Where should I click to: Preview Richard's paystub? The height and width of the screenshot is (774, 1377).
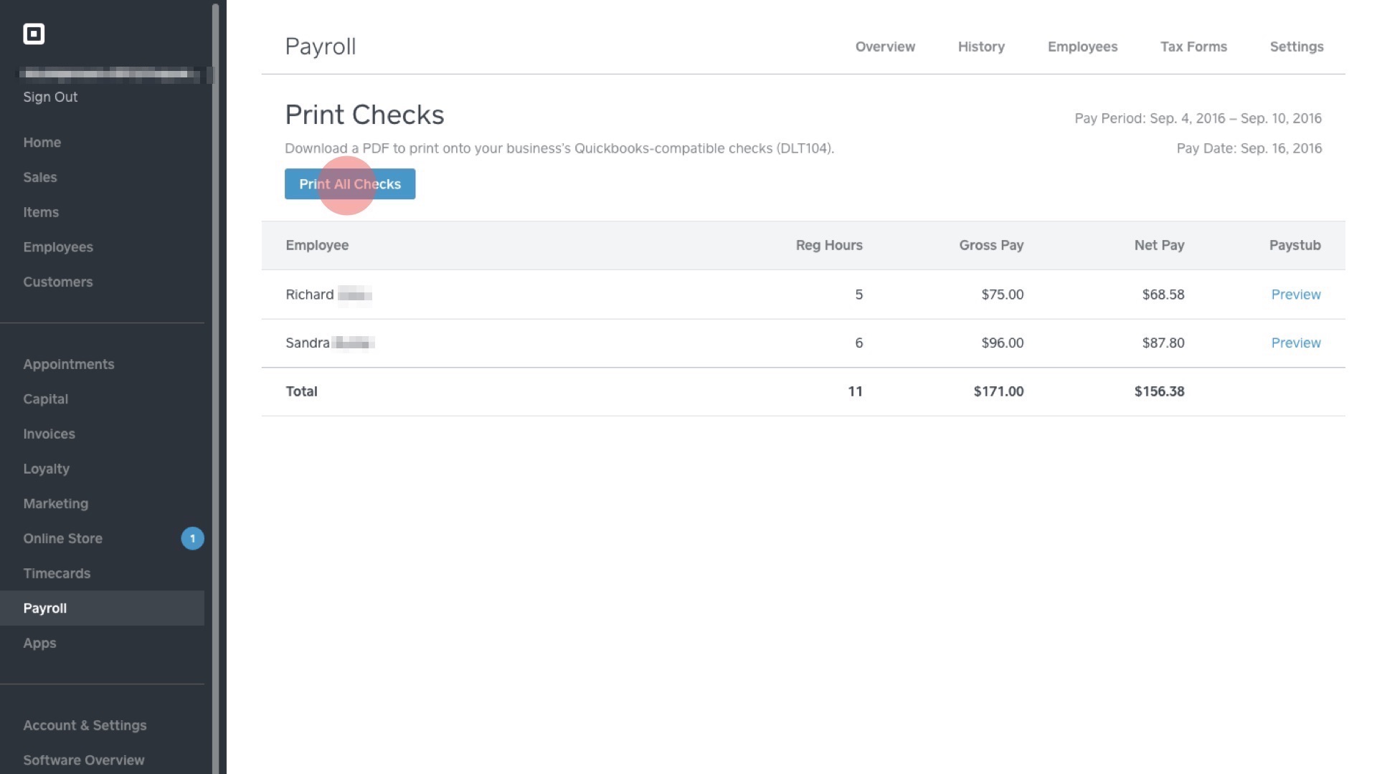(x=1295, y=295)
